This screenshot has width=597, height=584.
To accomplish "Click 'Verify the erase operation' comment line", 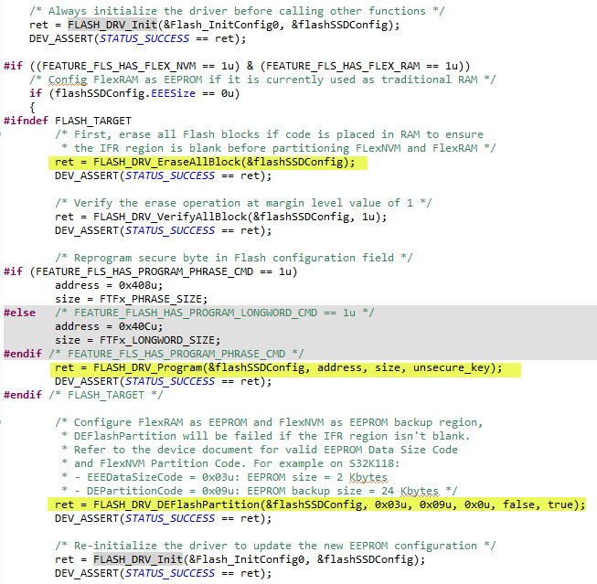I will 243,203.
